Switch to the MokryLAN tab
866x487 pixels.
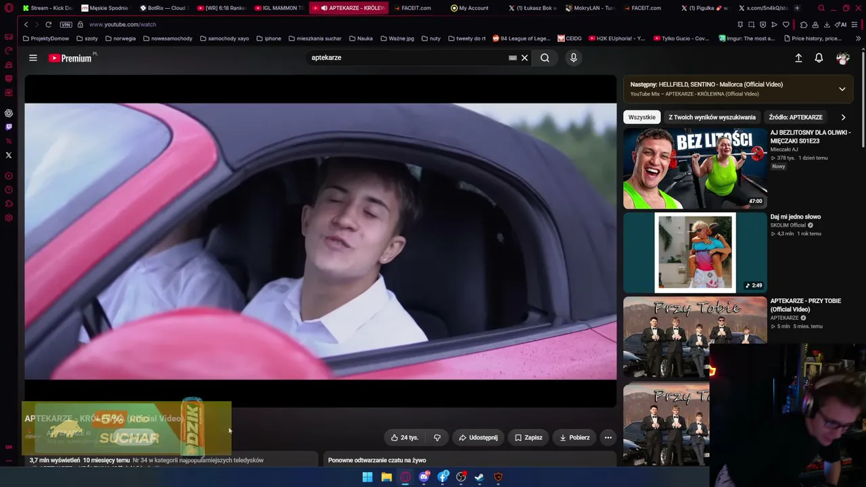point(590,8)
